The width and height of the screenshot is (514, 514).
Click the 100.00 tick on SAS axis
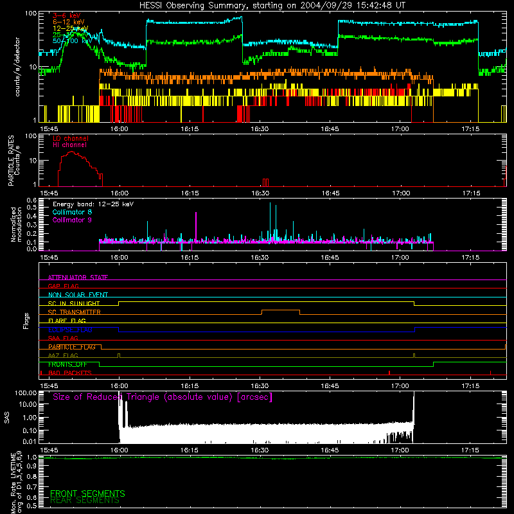tap(26, 393)
